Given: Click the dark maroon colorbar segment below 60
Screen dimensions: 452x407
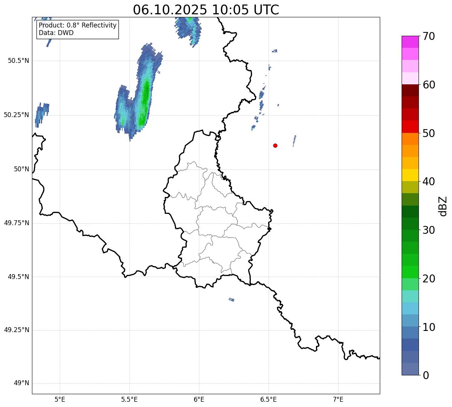Looking at the screenshot, I should click(x=410, y=90).
